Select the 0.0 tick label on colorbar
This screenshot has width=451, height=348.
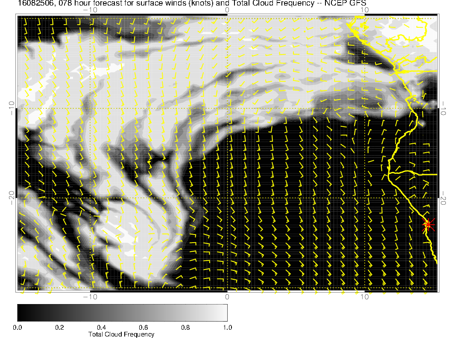pos(18,328)
